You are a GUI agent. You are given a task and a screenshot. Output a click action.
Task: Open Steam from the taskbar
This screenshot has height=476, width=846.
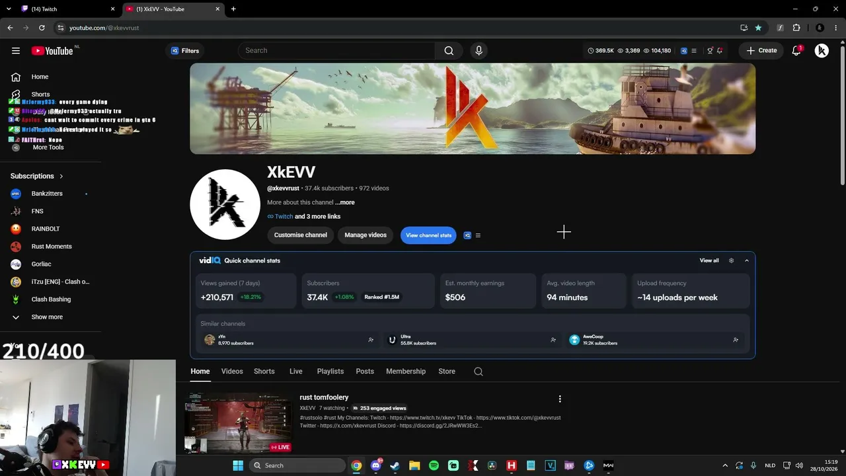pos(395,465)
